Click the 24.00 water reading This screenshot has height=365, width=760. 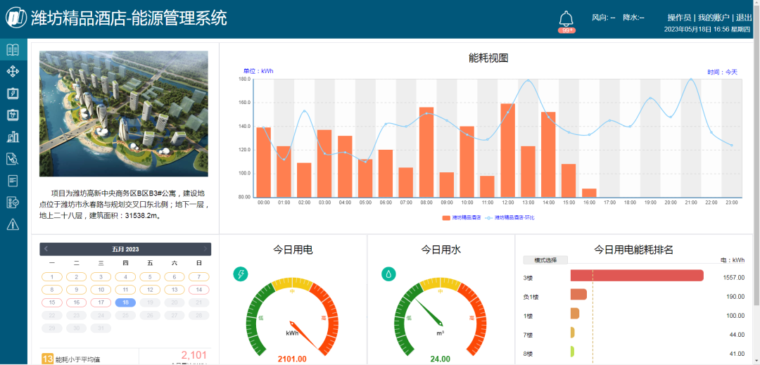440,359
